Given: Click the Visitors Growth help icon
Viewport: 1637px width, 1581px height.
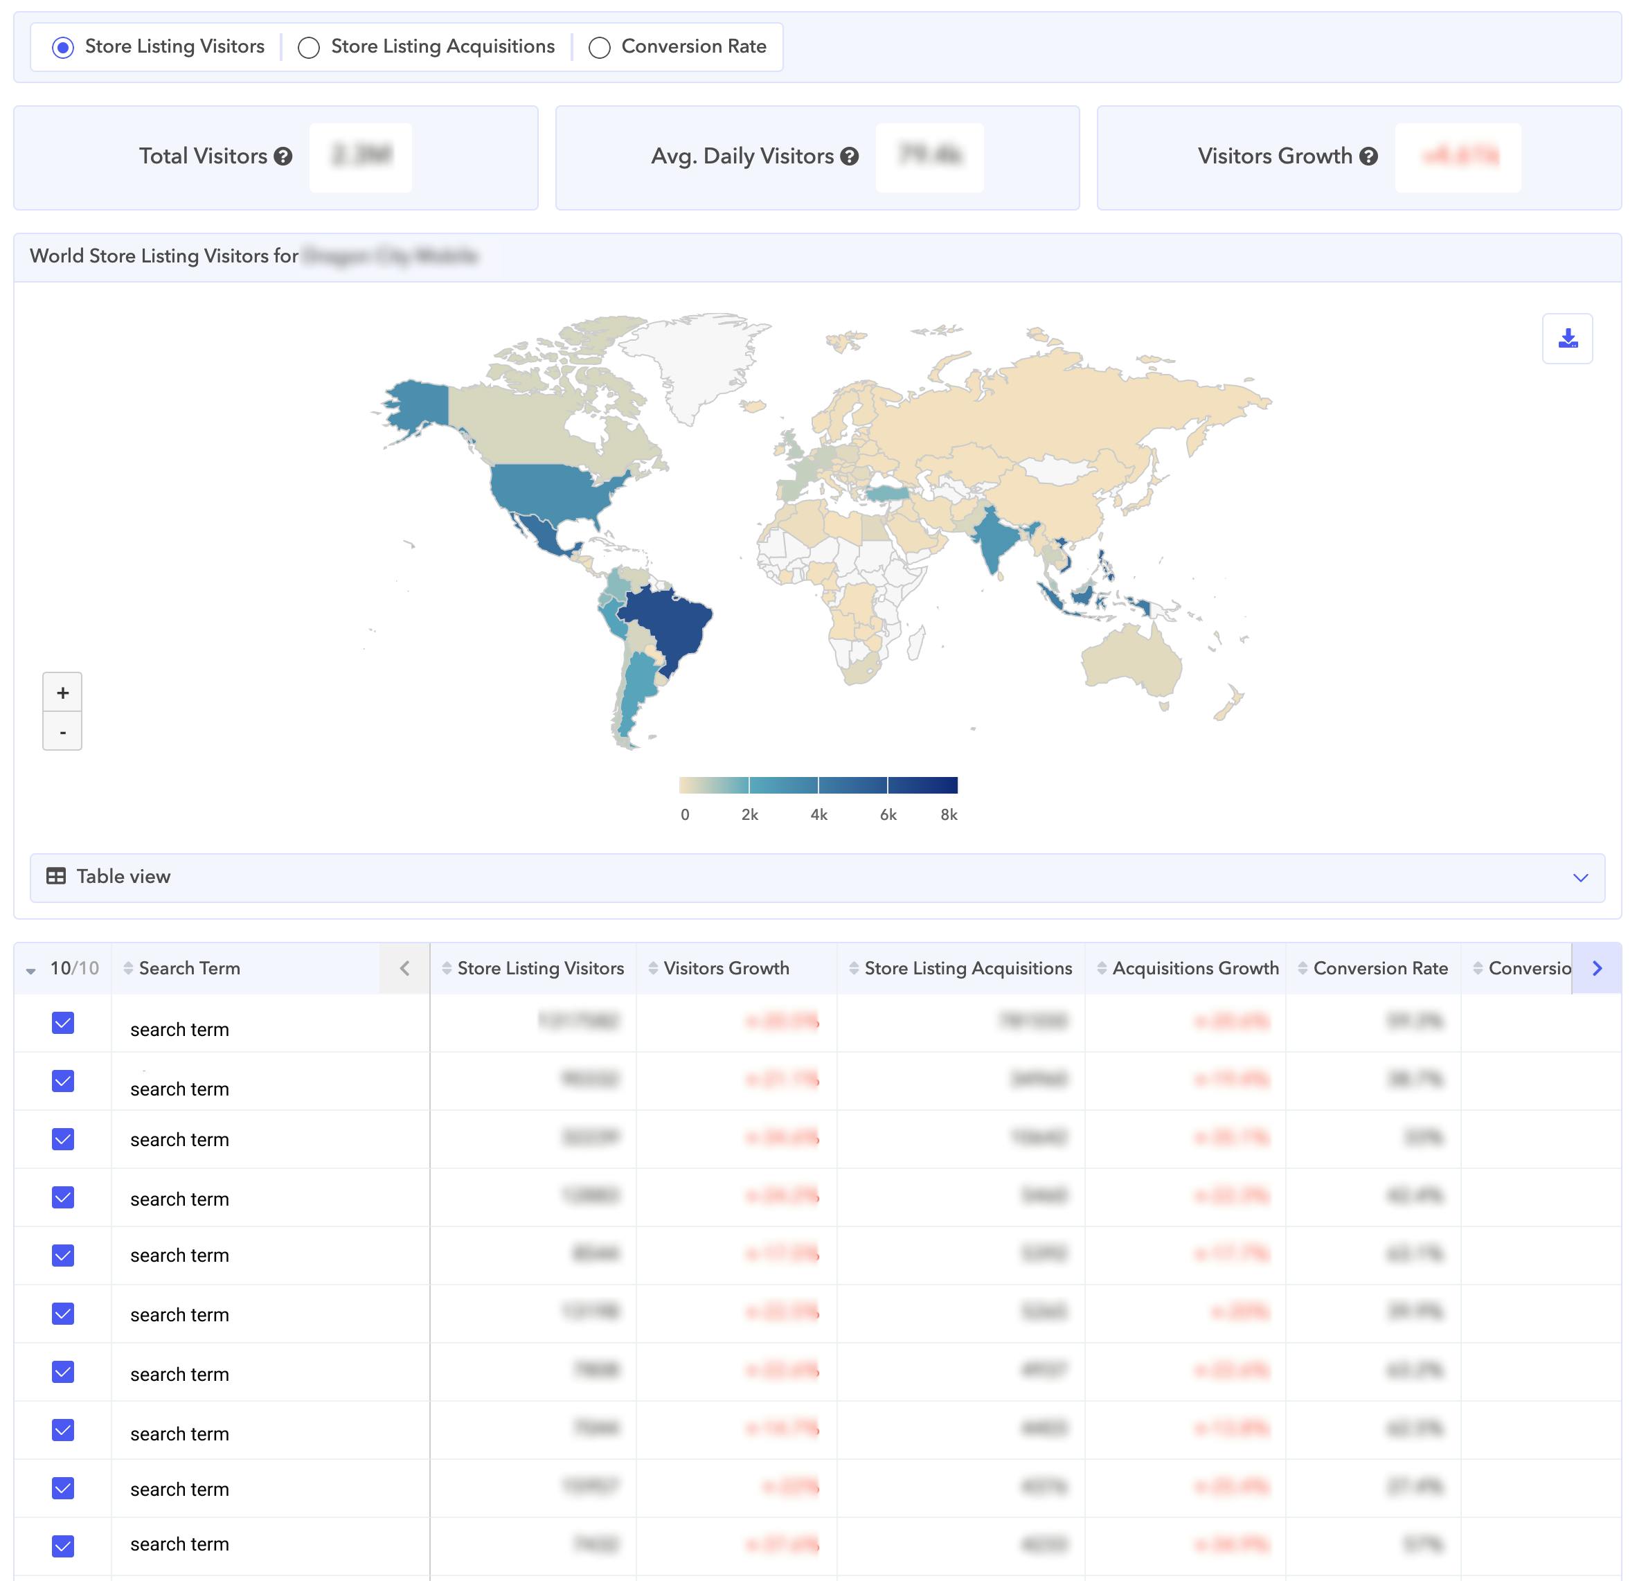Looking at the screenshot, I should click(x=1368, y=157).
